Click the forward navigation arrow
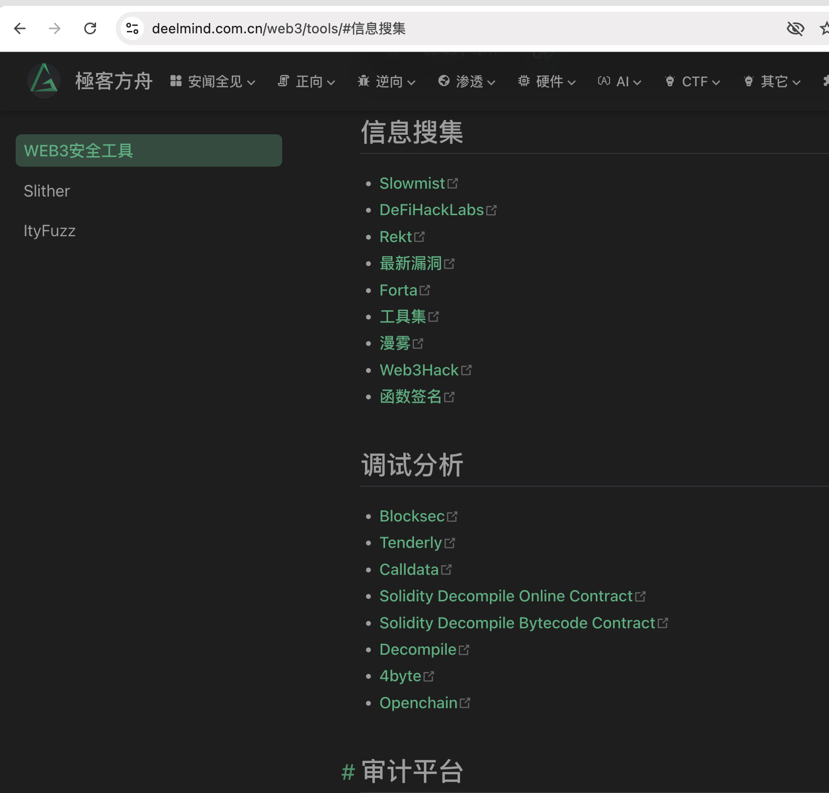This screenshot has width=829, height=793. (x=55, y=28)
